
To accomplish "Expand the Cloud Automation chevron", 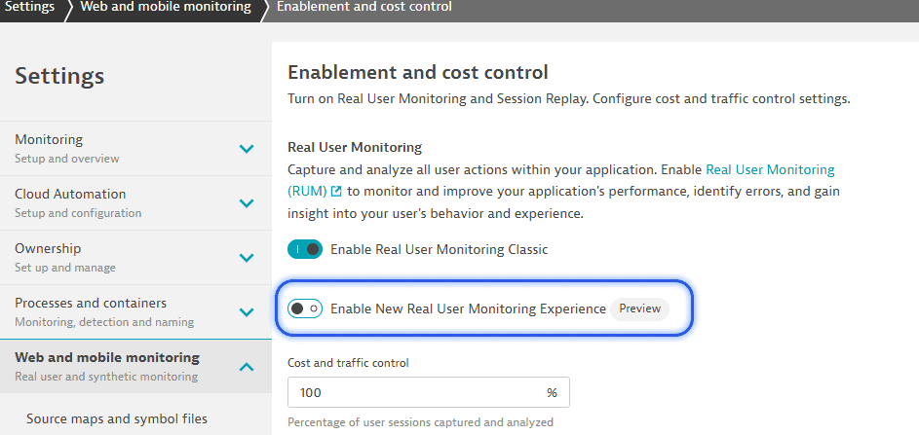I will click(x=247, y=203).
